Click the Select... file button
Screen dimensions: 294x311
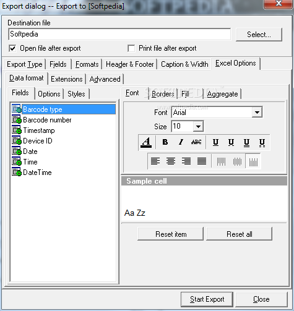[259, 35]
